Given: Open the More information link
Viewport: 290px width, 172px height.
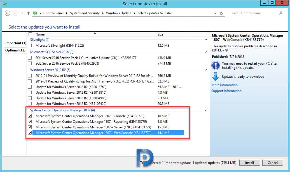Looking at the screenshot, I should coord(224,85).
